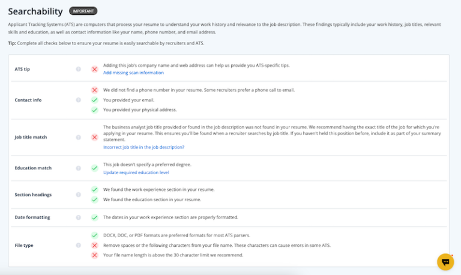Click the IMPORTANT badge next to Searchability

click(83, 11)
